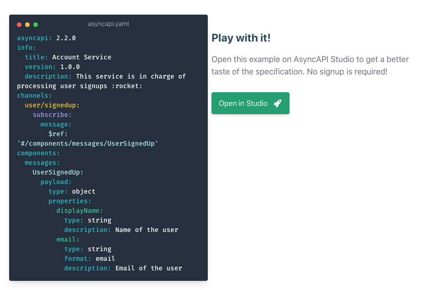Click the asyncapi.yaml file title
The width and height of the screenshot is (422, 290).
pyautogui.click(x=108, y=24)
